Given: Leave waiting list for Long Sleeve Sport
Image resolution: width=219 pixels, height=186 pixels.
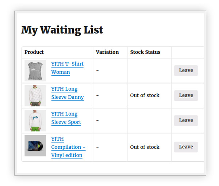Looking at the screenshot, I should (186, 121).
